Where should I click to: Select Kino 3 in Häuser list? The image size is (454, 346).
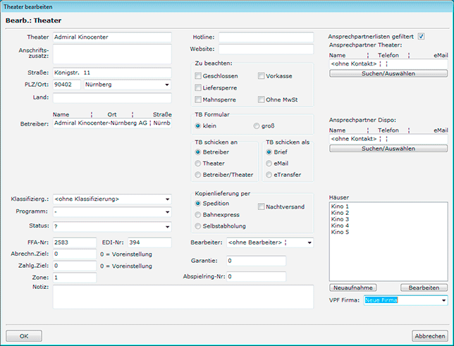340,219
